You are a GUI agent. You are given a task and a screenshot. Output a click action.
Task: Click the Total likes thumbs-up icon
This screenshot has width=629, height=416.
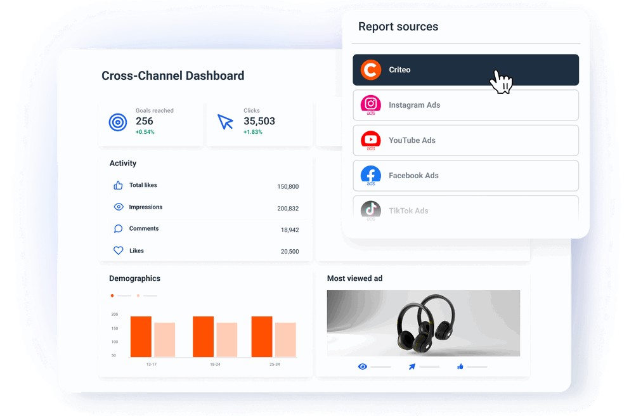coord(119,185)
